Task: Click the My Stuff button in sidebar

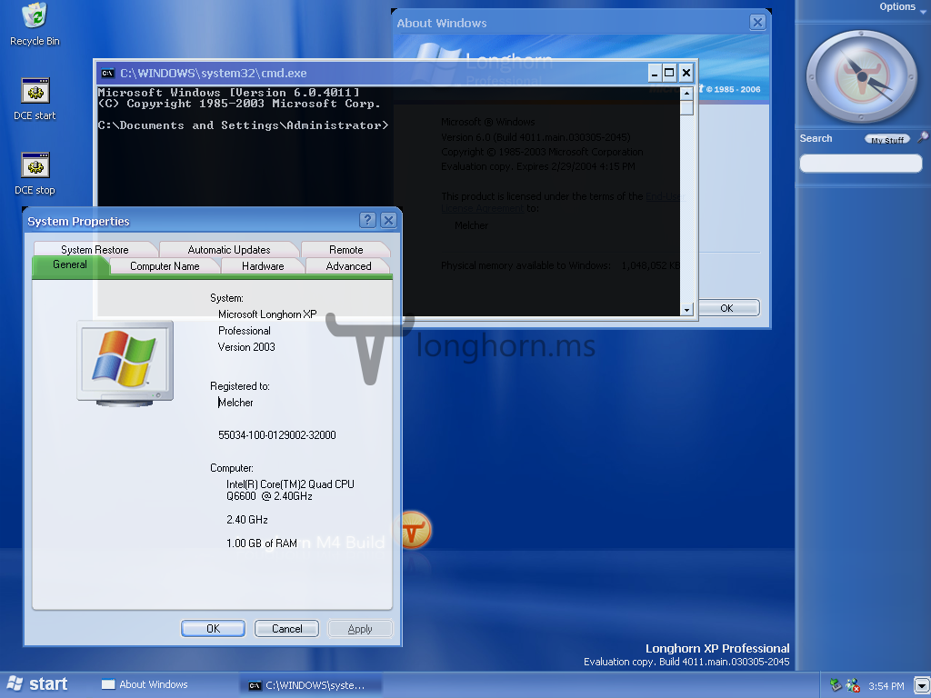Action: pos(887,139)
